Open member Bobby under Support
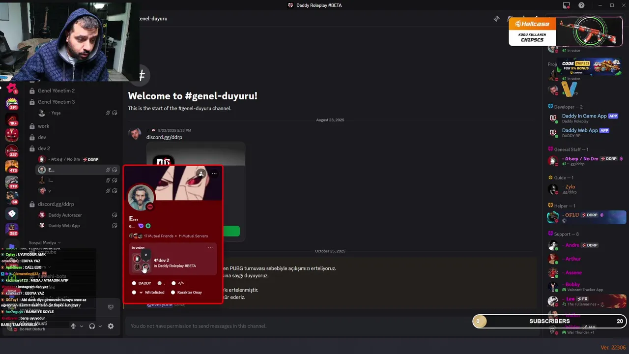 pyautogui.click(x=586, y=287)
